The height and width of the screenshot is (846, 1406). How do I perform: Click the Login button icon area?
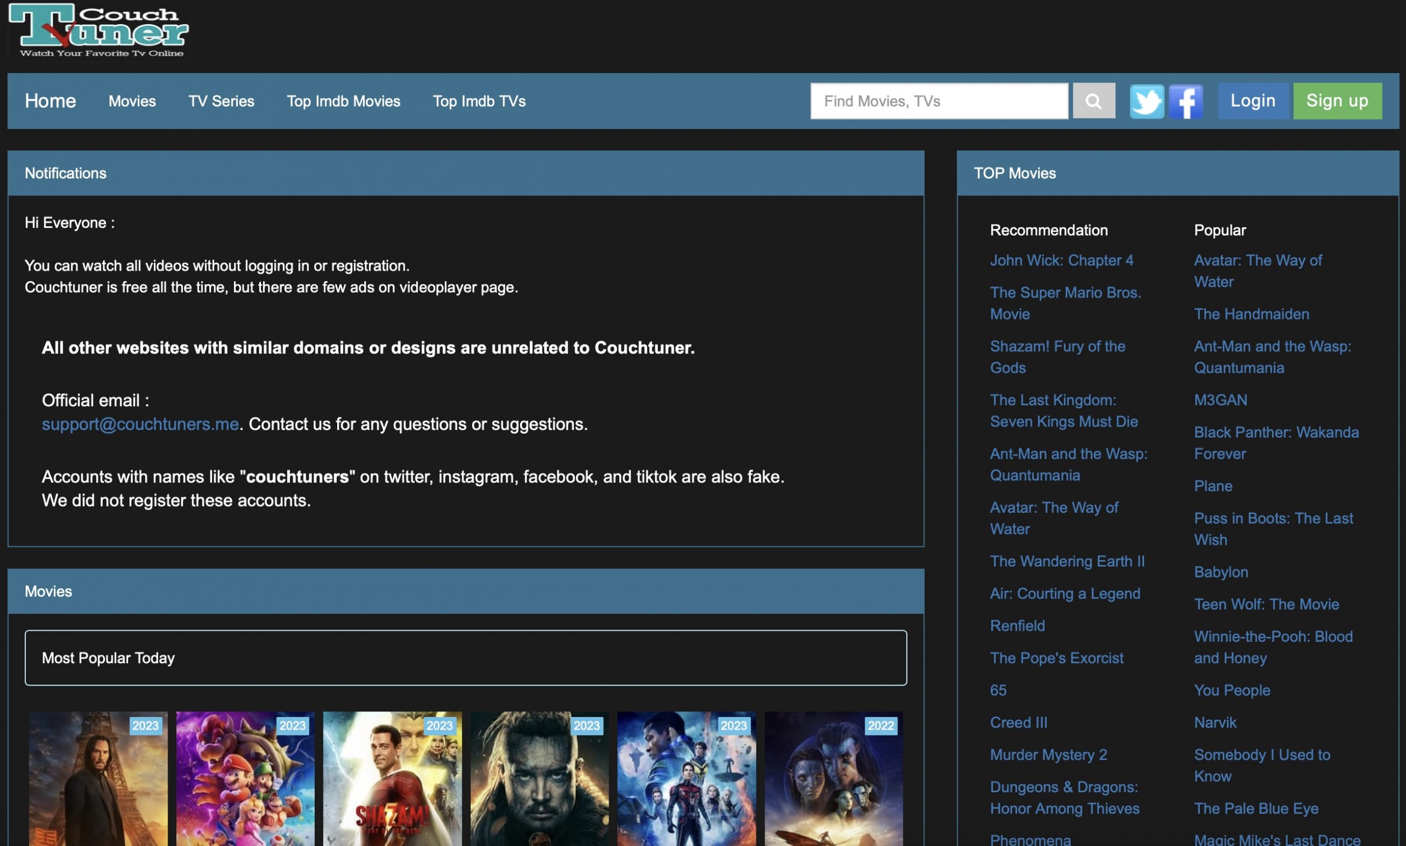(x=1253, y=99)
